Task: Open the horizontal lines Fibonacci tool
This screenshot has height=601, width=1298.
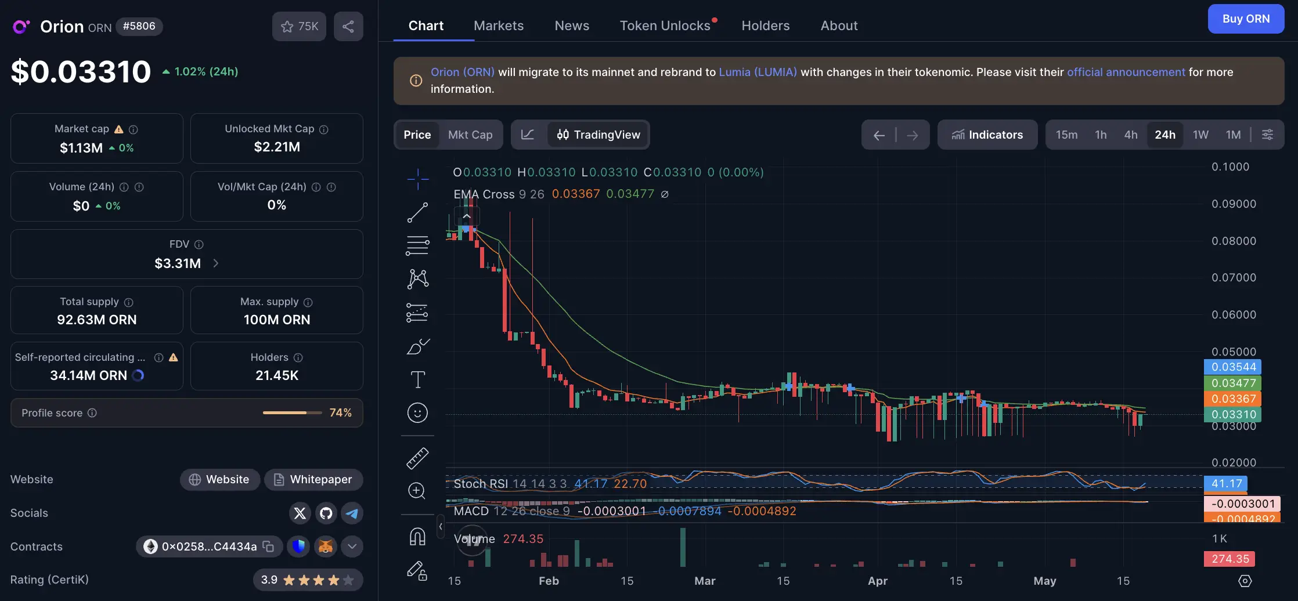Action: pos(417,246)
